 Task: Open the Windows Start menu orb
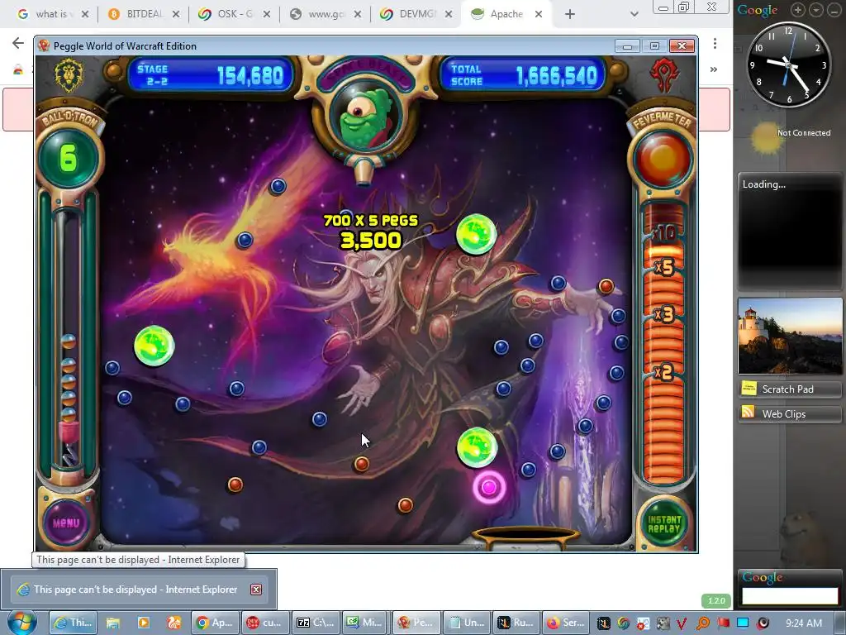coord(22,623)
